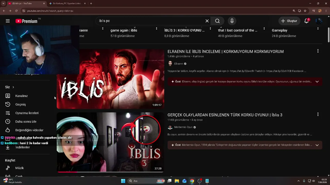Open the İblis 3 video thumbnail
This screenshot has width=330, height=185.
click(x=110, y=142)
